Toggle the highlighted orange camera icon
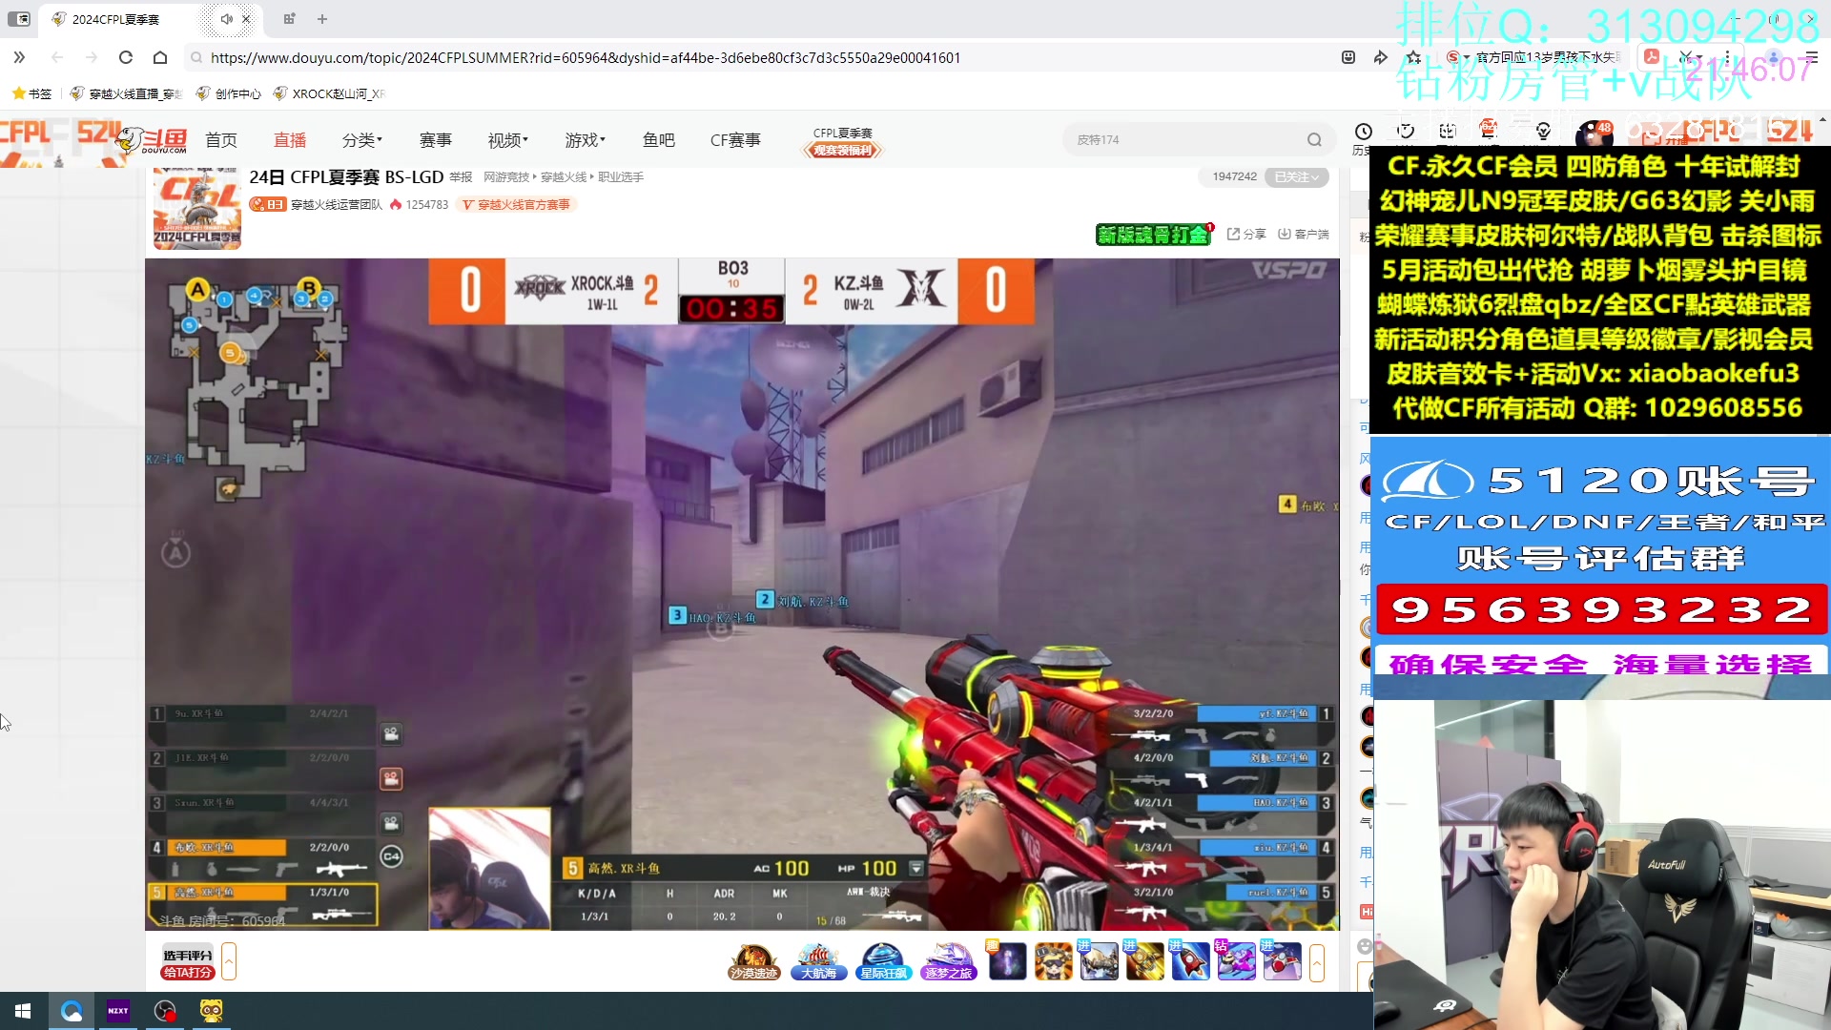Viewport: 1831px width, 1030px height. (391, 779)
